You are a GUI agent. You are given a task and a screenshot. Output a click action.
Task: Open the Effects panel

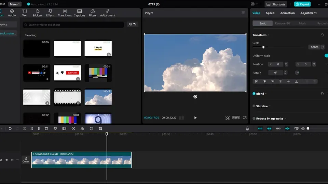coord(50,13)
